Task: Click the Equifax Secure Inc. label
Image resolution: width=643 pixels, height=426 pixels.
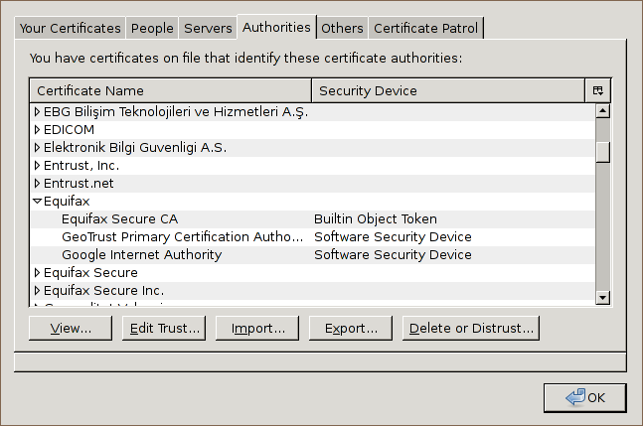Action: coord(103,290)
